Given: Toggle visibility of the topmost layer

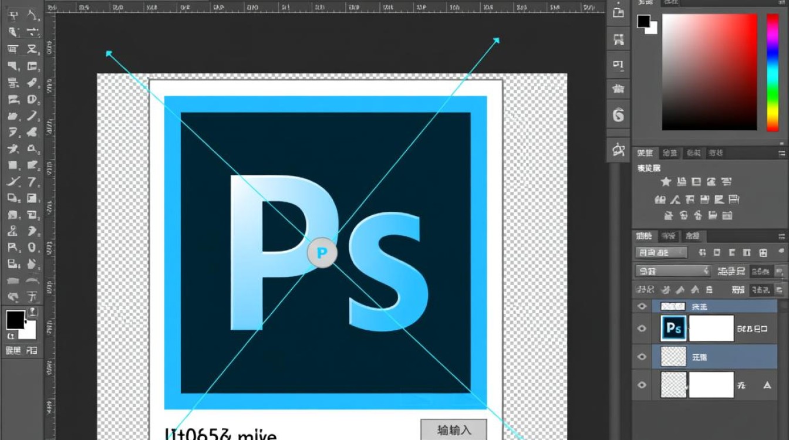Looking at the screenshot, I should click(x=642, y=306).
